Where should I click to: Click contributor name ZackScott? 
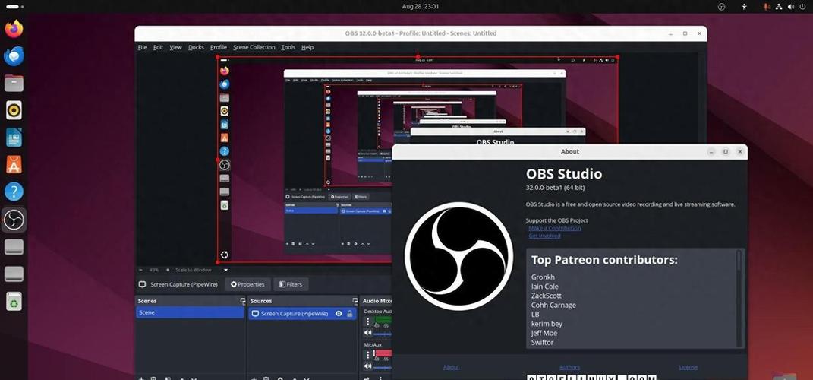coord(547,296)
